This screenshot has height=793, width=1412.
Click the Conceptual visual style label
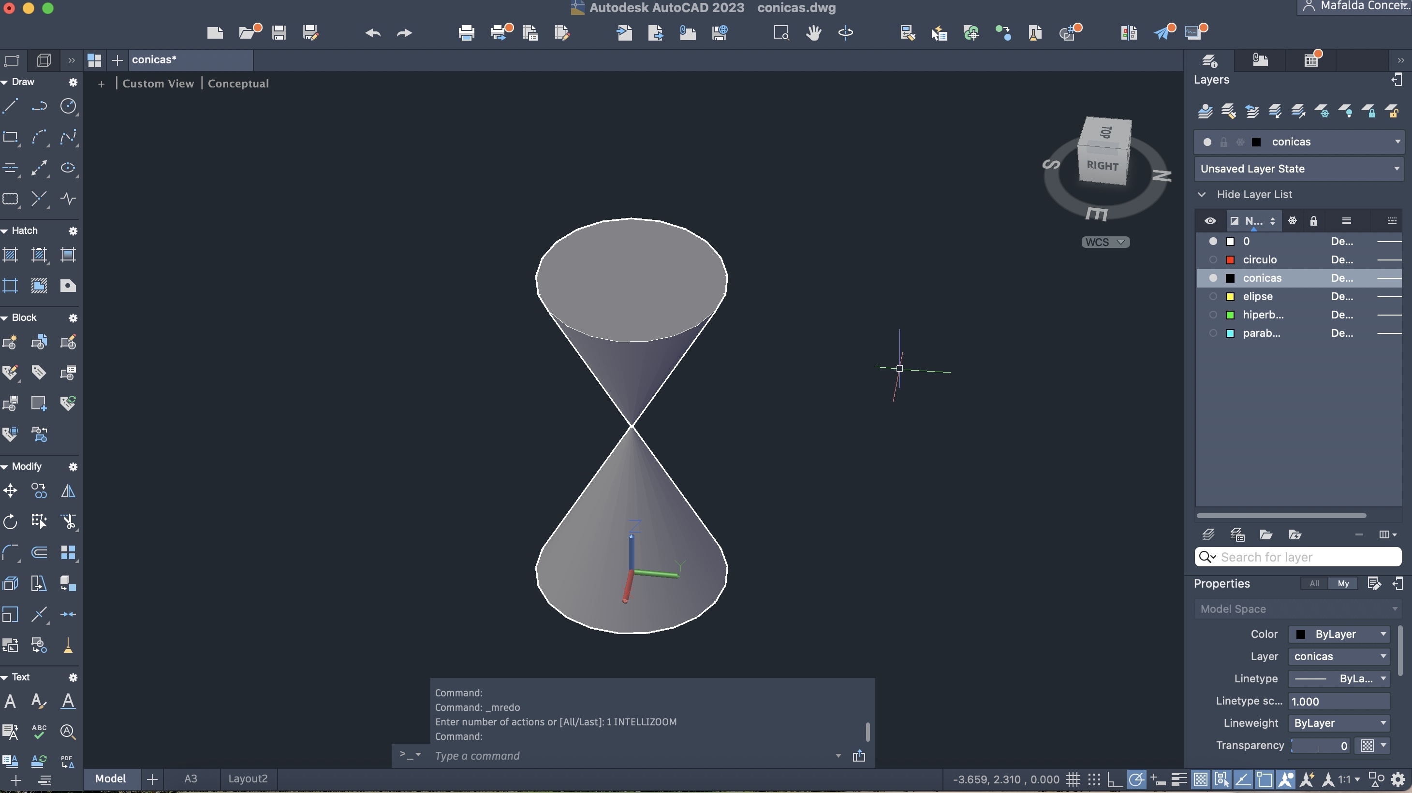pos(238,83)
